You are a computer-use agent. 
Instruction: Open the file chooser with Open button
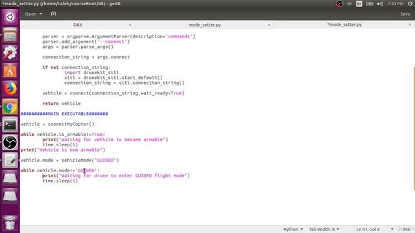[x=33, y=14]
